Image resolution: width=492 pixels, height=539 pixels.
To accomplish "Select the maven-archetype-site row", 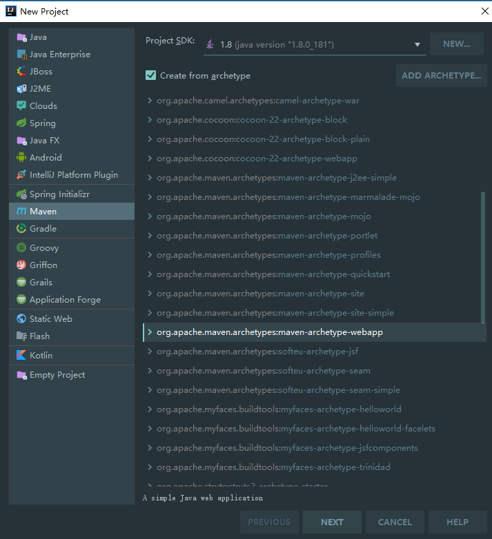I will point(315,293).
